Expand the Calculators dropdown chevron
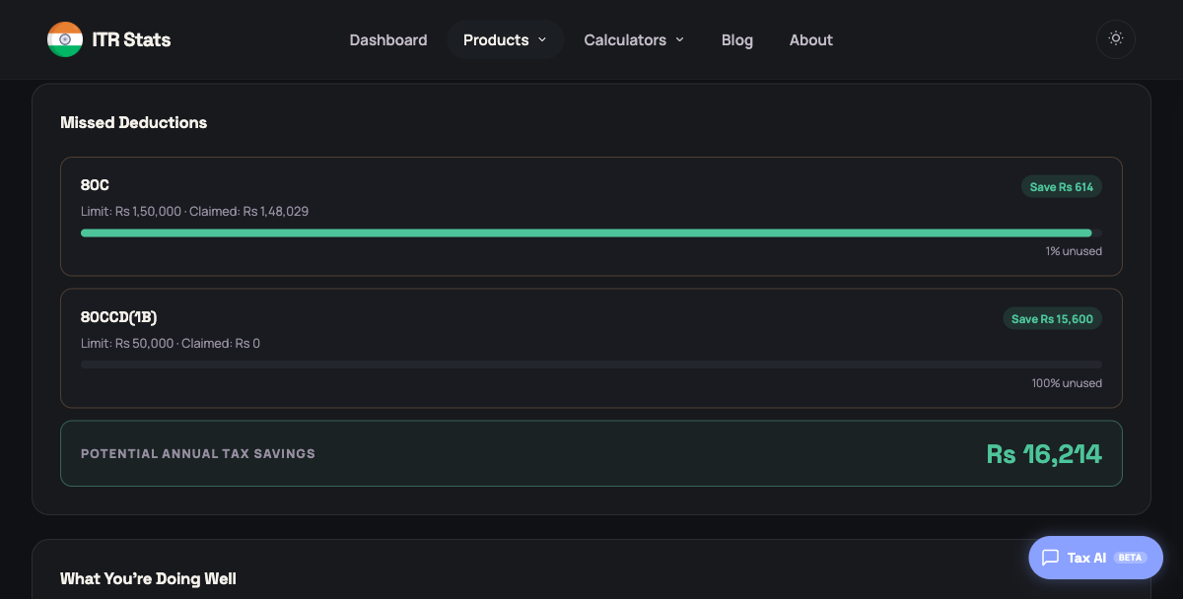Viewport: 1183px width, 599px height. click(679, 40)
